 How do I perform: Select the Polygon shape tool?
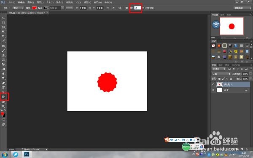pos(3,97)
